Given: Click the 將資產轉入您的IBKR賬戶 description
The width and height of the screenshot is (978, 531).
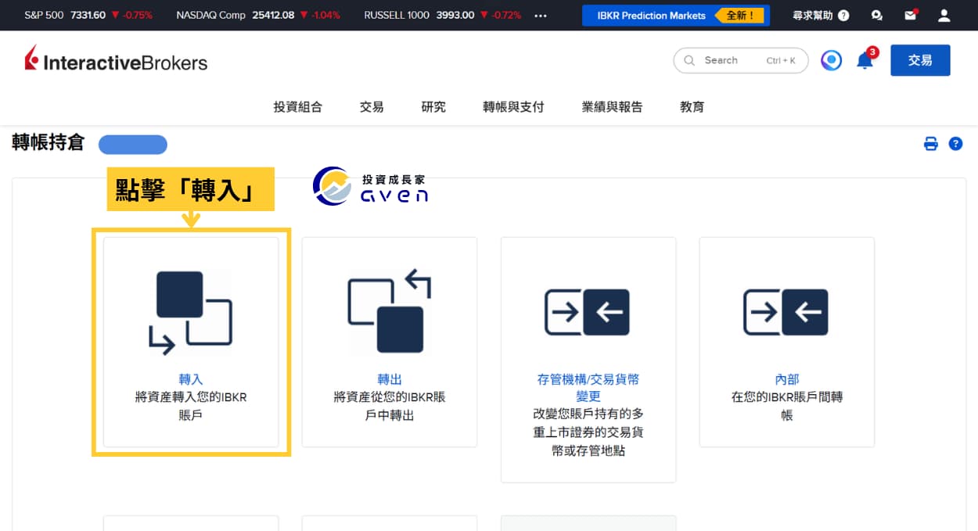Looking at the screenshot, I should 191,407.
